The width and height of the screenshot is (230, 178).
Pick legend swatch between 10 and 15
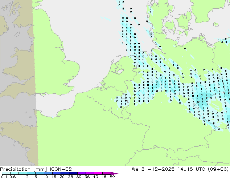point(48,173)
